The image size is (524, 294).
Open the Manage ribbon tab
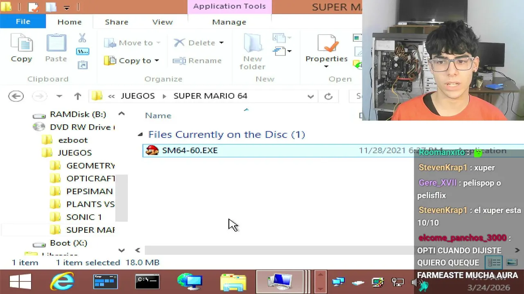(x=229, y=22)
